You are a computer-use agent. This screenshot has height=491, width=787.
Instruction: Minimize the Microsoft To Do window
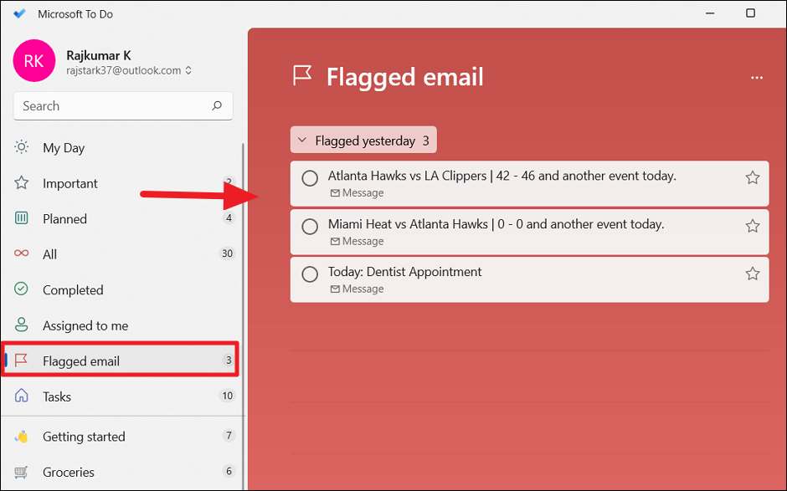(710, 13)
